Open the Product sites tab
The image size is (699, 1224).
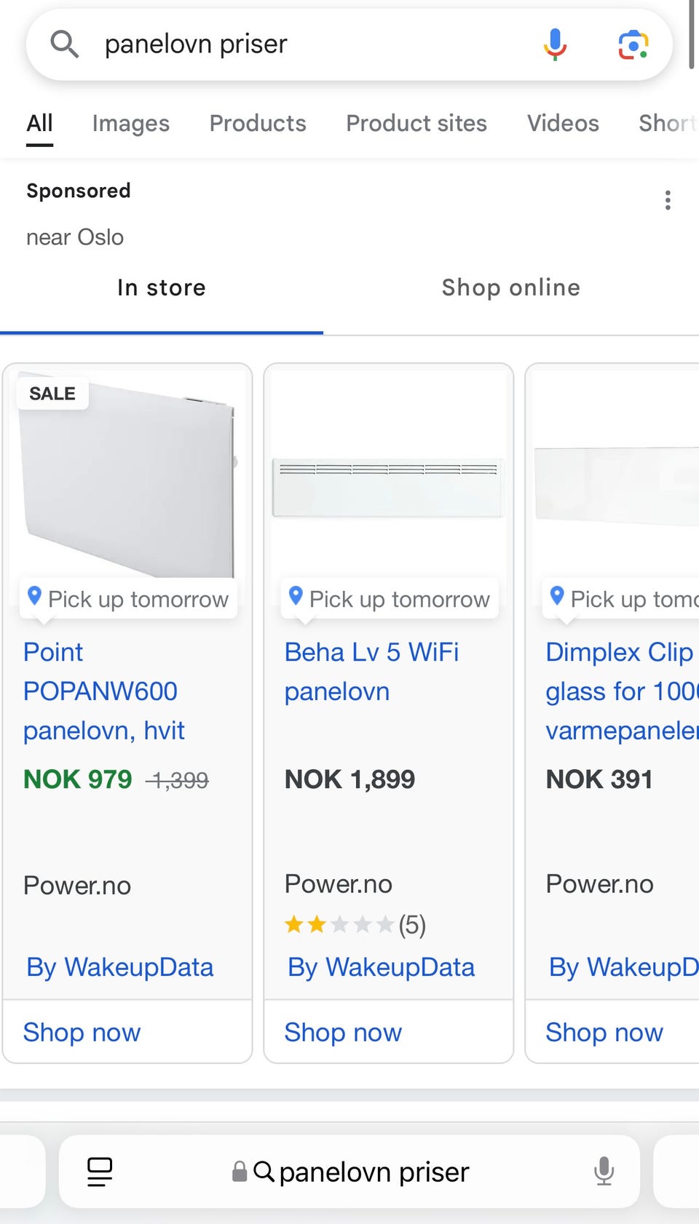coord(416,124)
